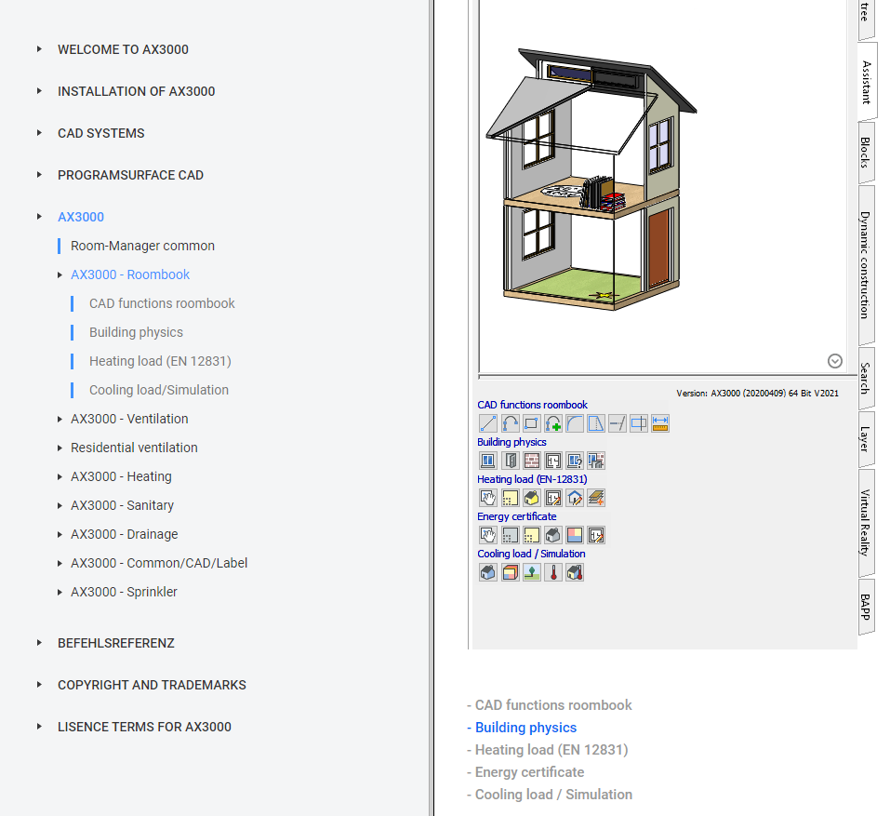This screenshot has height=816, width=890.
Task: Select the stacked layers icon
Action: 596,498
